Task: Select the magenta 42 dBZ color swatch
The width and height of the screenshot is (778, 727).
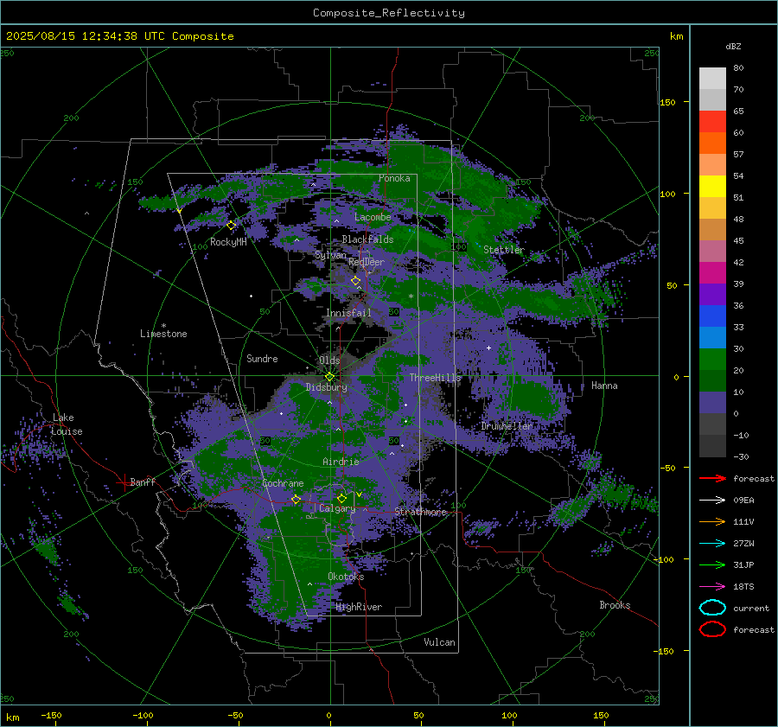Action: tap(712, 273)
